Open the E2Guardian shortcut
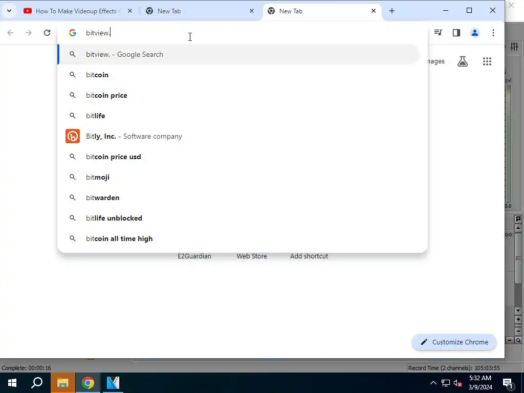This screenshot has height=393, width=524. (x=194, y=256)
